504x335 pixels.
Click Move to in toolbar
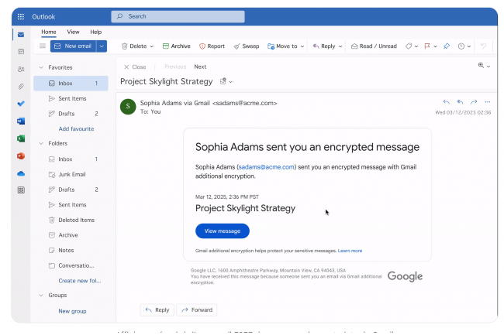[282, 46]
